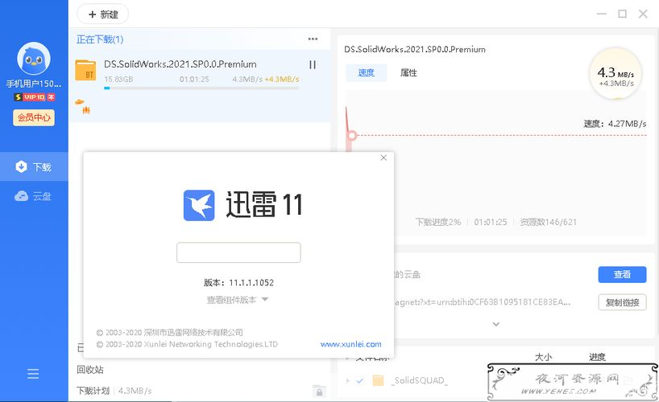Toggle the _SolidSQUAD_ folder checkbox
The height and width of the screenshot is (402, 659).
click(x=359, y=380)
